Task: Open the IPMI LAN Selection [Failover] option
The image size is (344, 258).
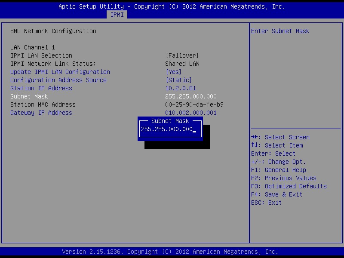Action: 182,55
